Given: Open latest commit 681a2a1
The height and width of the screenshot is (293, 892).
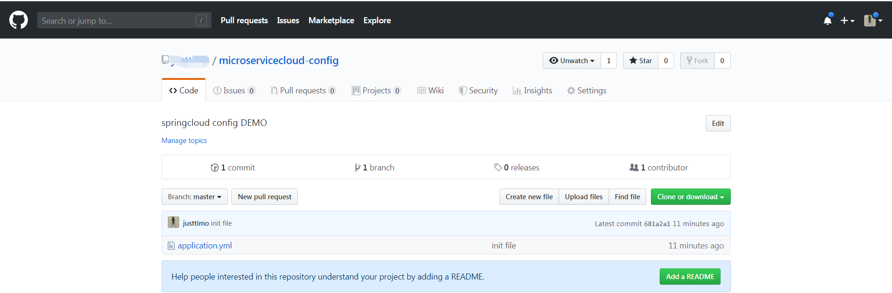Looking at the screenshot, I should (x=657, y=224).
